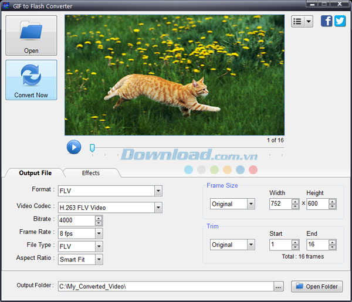This screenshot has width=352, height=302.
Task: Click the Trim End field showing 16
Action: point(317,245)
